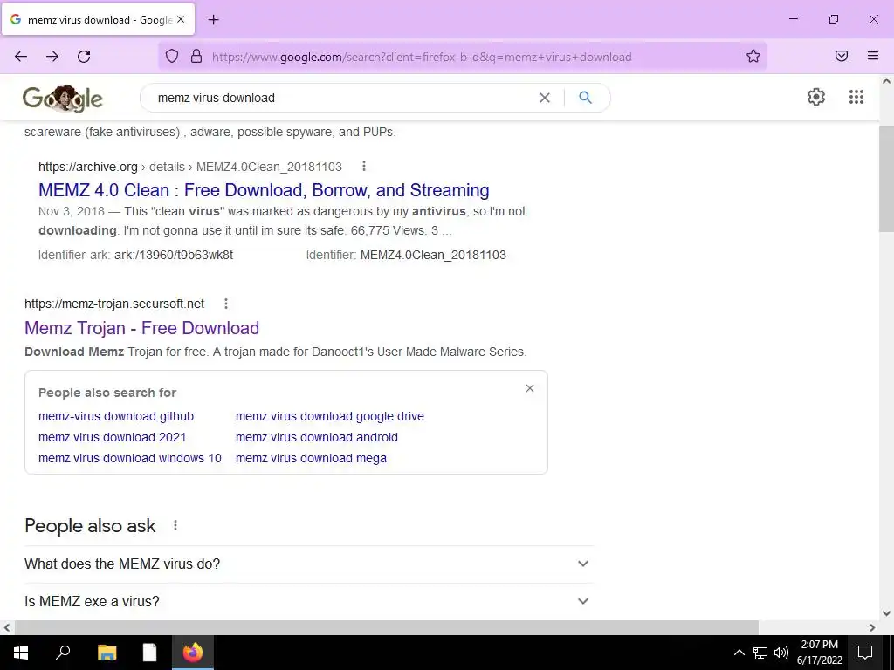Image resolution: width=894 pixels, height=670 pixels.
Task: Dismiss the People also search for box
Action: tap(530, 388)
